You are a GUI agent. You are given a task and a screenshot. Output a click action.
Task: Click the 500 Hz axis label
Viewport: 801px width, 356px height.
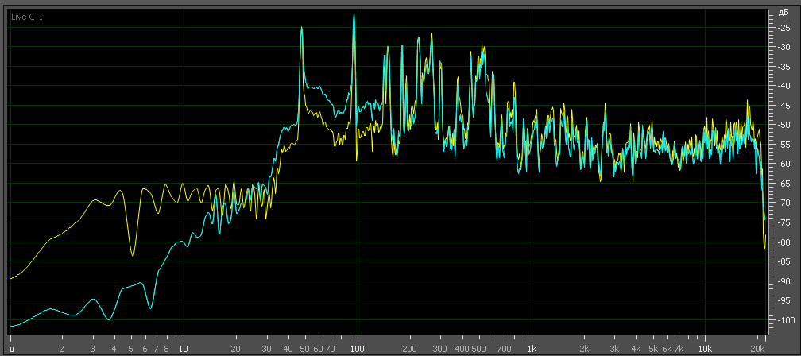[x=478, y=349]
